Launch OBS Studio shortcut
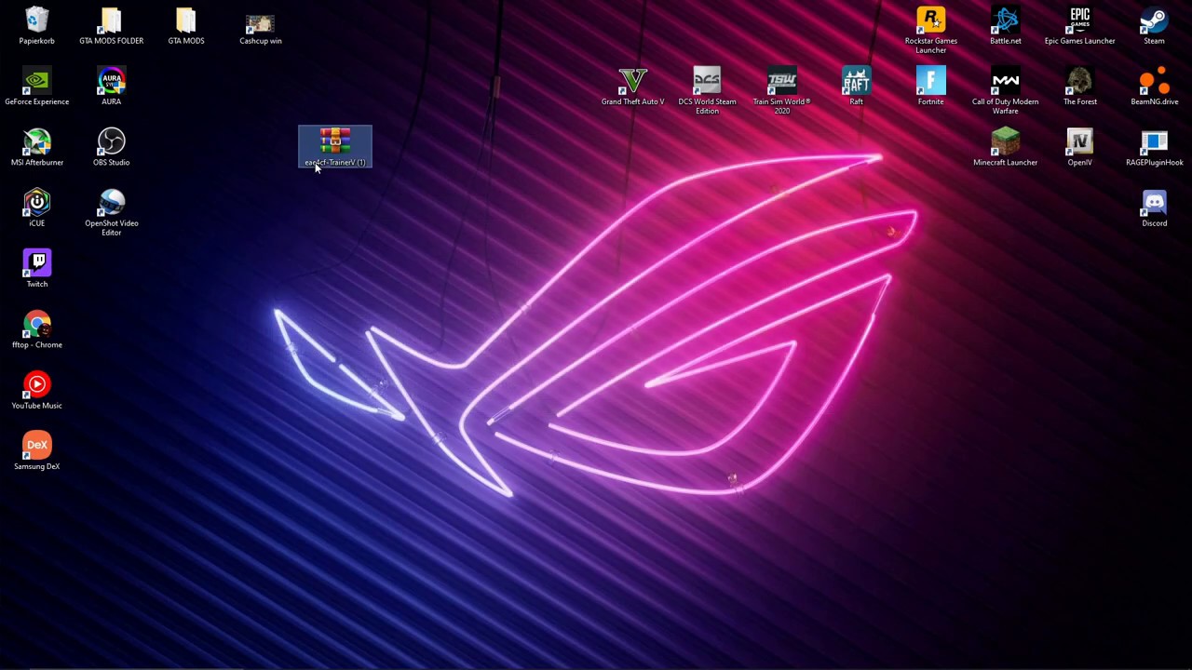The width and height of the screenshot is (1192, 670). pos(111,147)
